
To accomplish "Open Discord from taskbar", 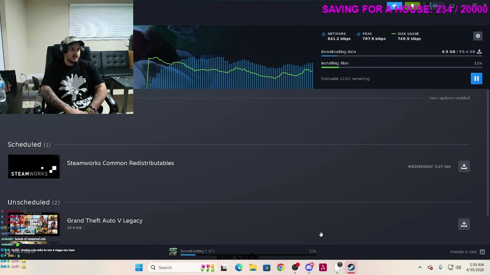I will (x=309, y=267).
